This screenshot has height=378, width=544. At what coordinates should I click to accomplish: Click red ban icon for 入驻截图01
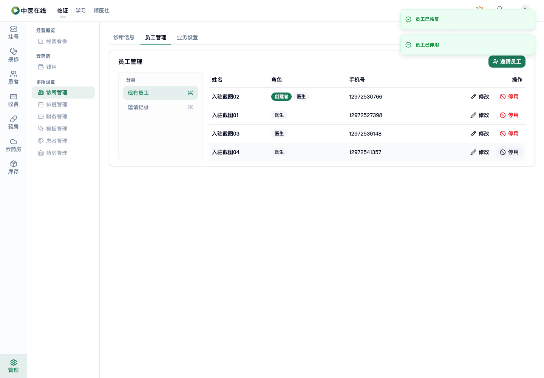pyautogui.click(x=503, y=115)
